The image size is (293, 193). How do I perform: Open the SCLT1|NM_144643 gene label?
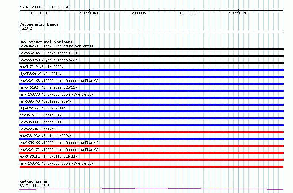tap(35, 186)
